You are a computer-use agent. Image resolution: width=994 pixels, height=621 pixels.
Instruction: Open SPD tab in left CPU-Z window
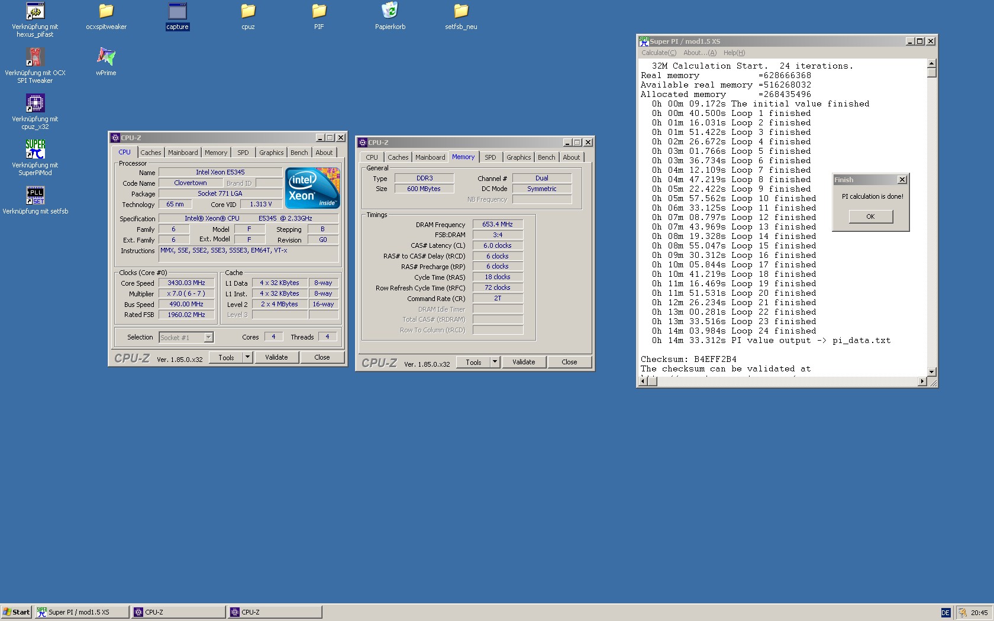click(x=243, y=153)
